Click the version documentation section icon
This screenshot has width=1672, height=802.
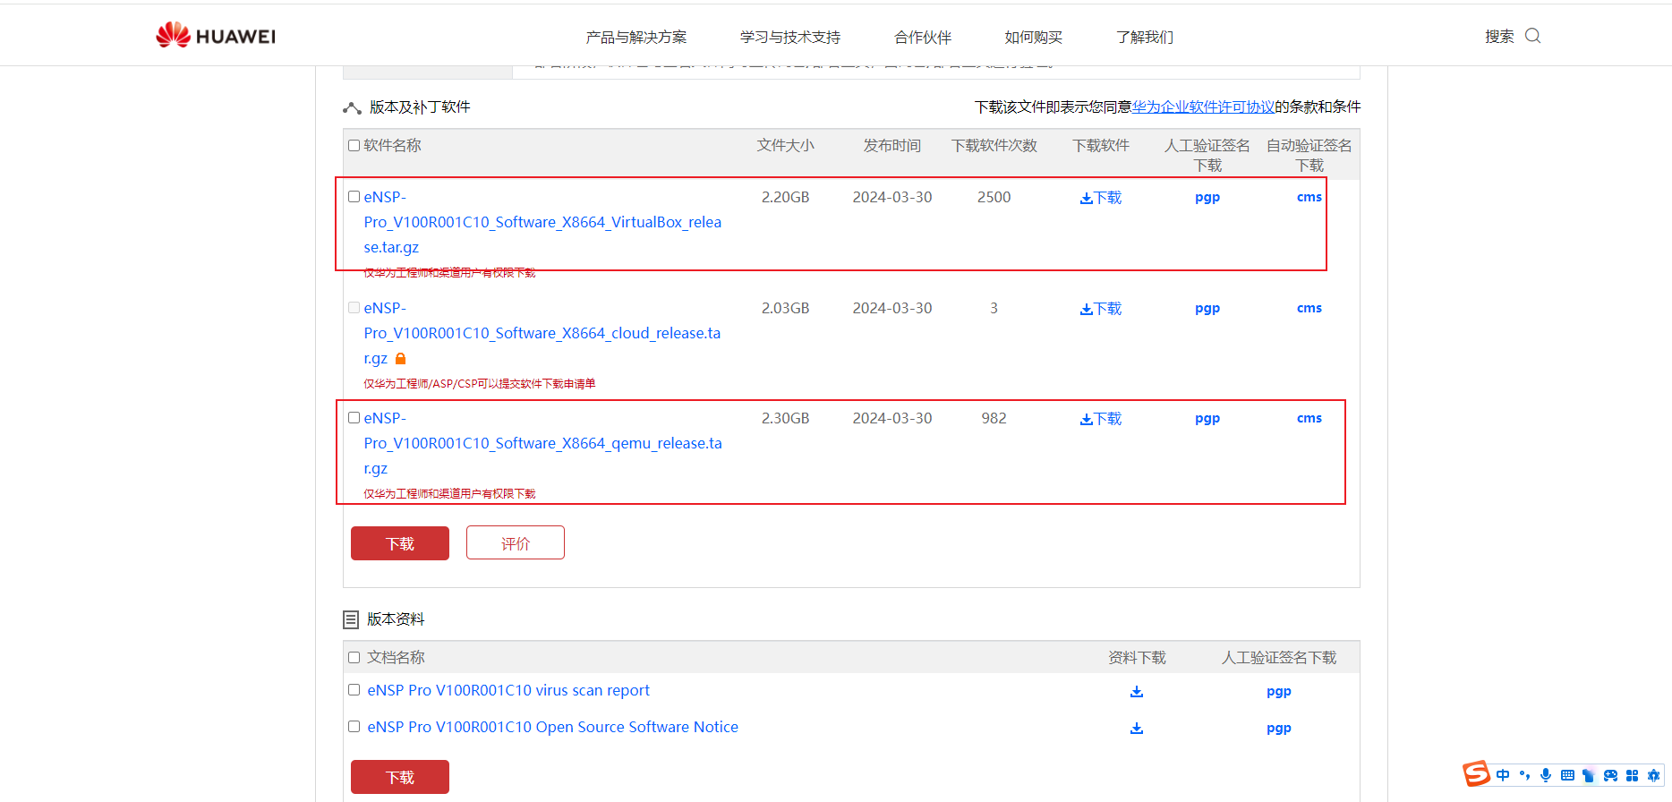pyautogui.click(x=351, y=619)
